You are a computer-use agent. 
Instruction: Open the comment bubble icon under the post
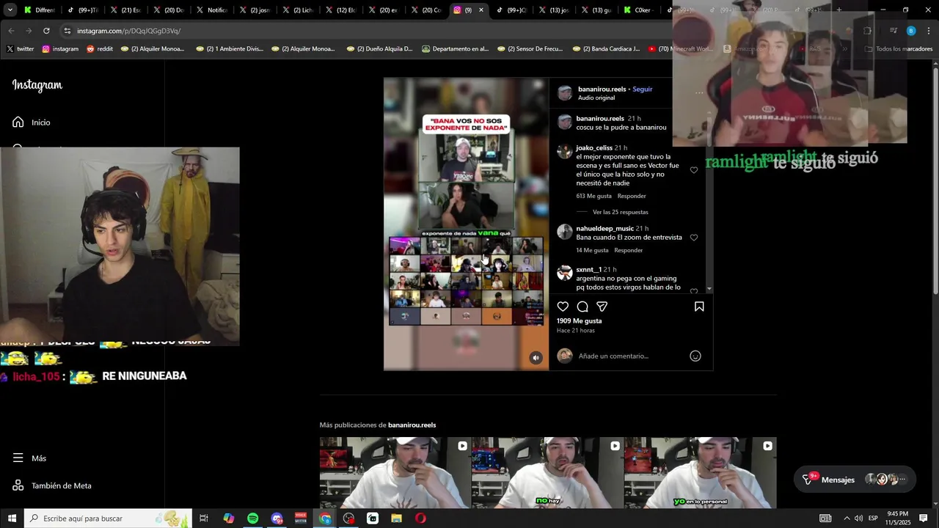582,307
